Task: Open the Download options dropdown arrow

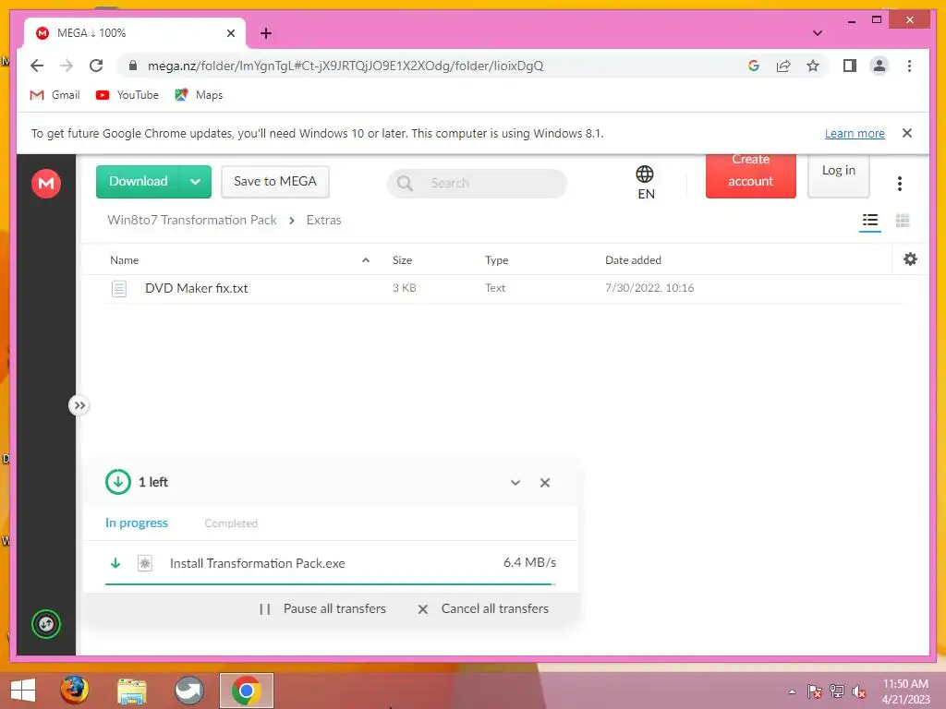Action: 196,182
